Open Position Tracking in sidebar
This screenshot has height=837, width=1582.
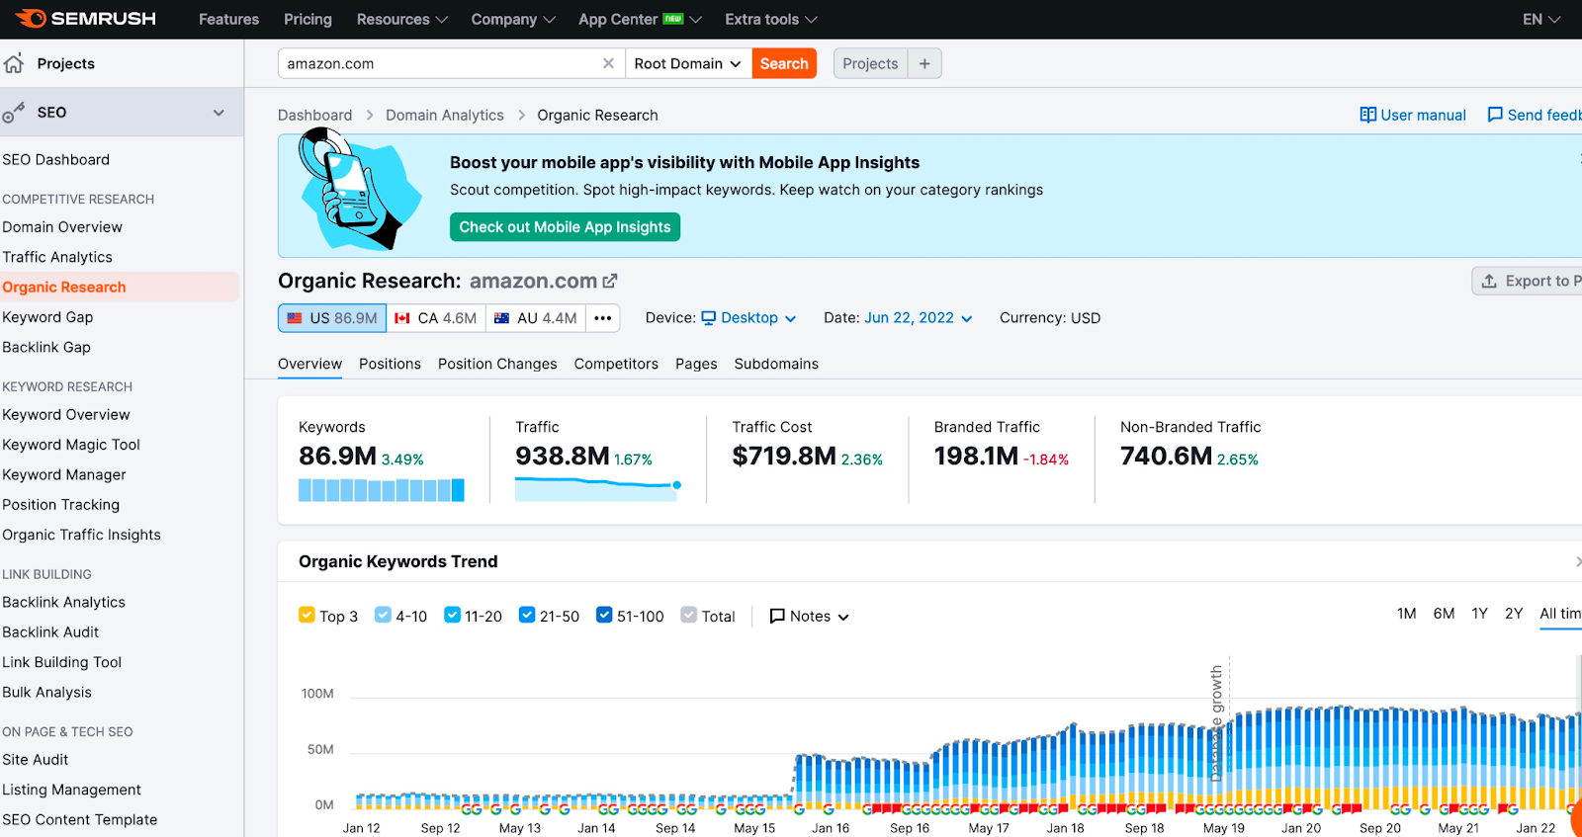tap(60, 504)
